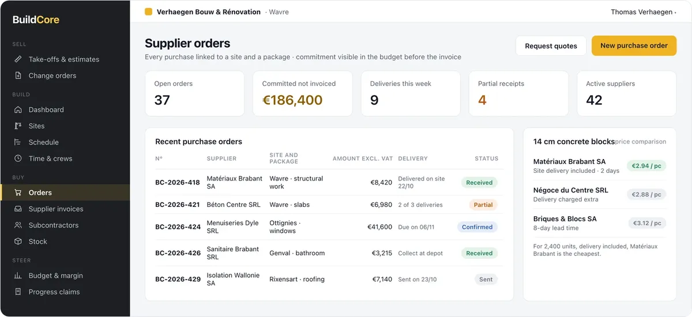This screenshot has width=692, height=317.
Task: Open order BC-2026-424
Action: [178, 227]
